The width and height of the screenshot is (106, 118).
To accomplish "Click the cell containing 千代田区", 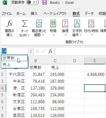I will 16,74.
